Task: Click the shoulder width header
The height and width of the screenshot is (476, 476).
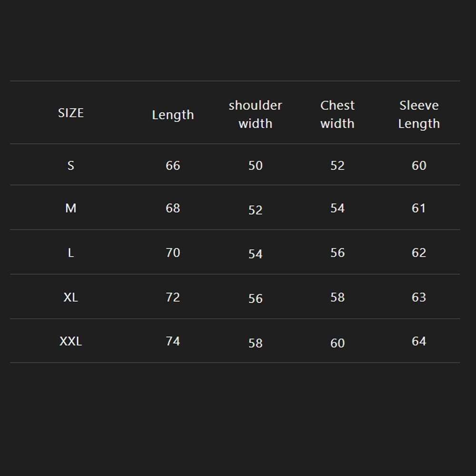Action: 255,114
